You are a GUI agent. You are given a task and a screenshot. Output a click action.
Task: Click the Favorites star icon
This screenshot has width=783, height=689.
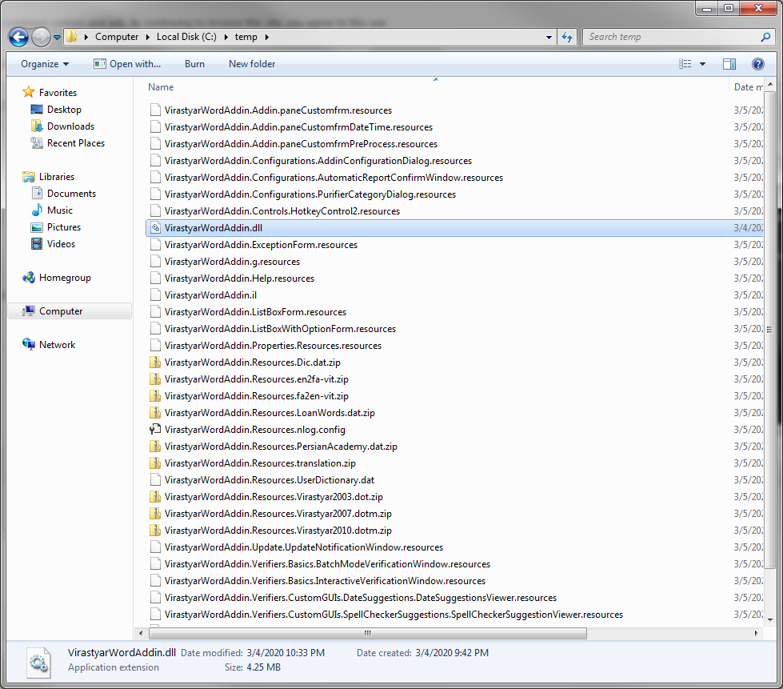click(x=29, y=92)
